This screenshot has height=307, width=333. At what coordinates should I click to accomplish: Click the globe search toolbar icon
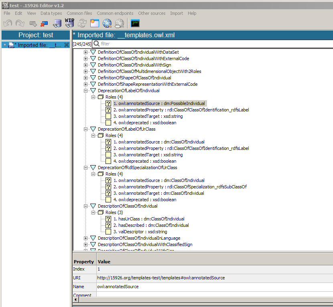(x=108, y=23)
